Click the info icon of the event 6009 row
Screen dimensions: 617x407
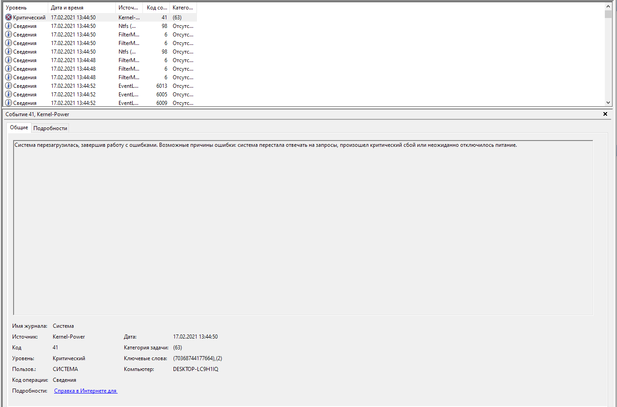point(9,103)
